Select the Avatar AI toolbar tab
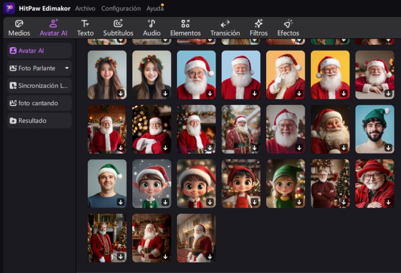Screen dimensions: 401x273 pyautogui.click(x=54, y=28)
